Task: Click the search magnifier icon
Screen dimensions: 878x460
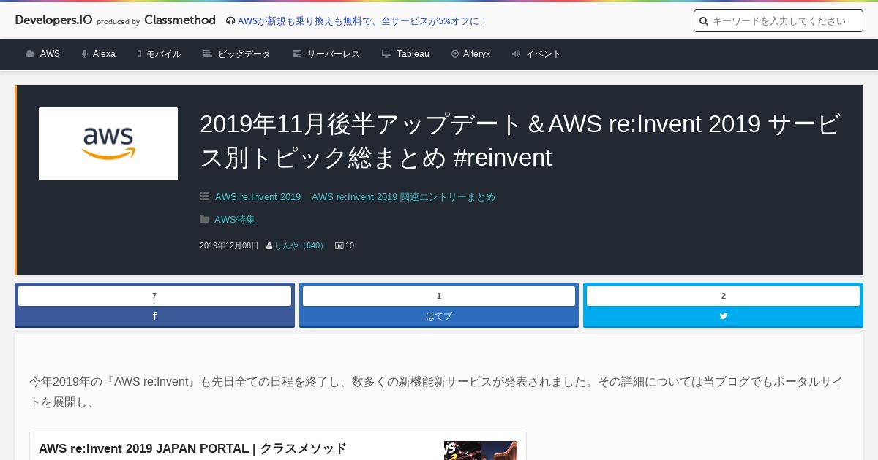Action: click(x=704, y=21)
